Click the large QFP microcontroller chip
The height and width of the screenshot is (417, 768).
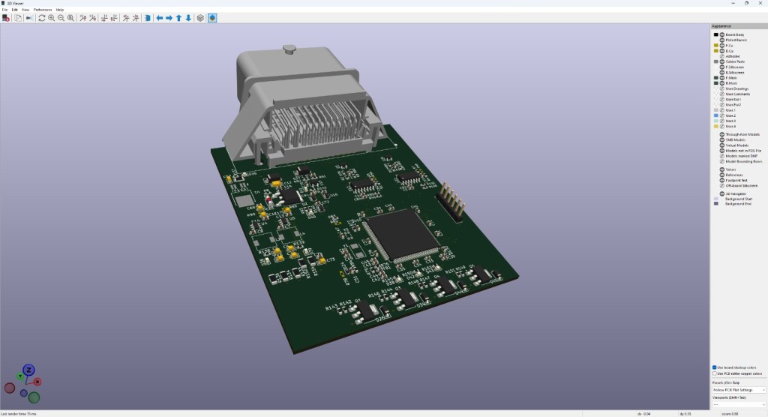click(x=402, y=235)
